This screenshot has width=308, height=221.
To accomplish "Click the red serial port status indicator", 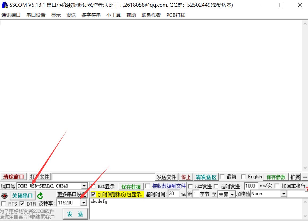I will click(x=4, y=196).
